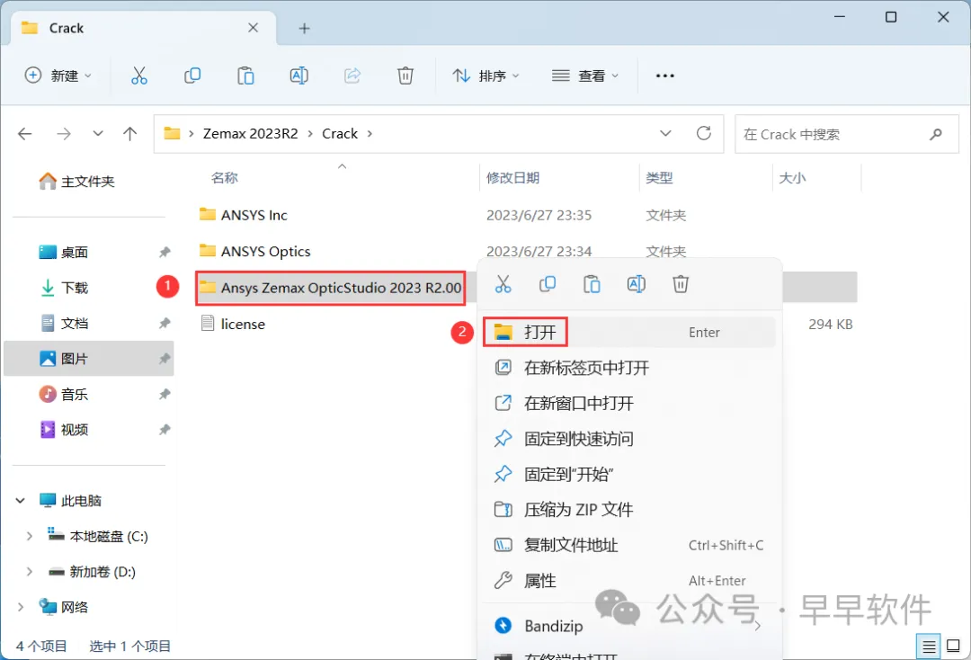Click the Paste icon in the top toolbar
This screenshot has width=971, height=660.
[245, 76]
